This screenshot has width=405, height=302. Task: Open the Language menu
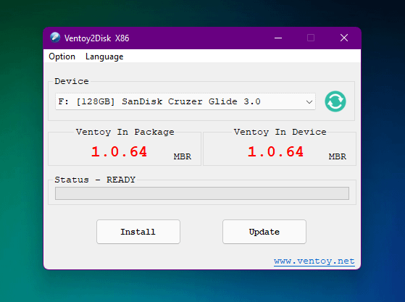tap(104, 56)
